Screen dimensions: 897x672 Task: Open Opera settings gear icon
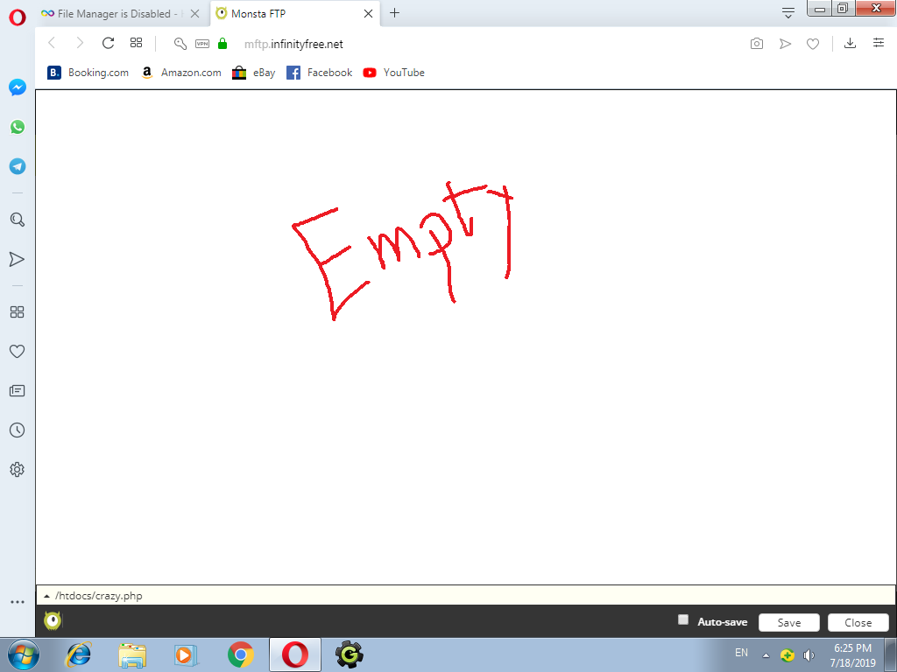coord(17,470)
